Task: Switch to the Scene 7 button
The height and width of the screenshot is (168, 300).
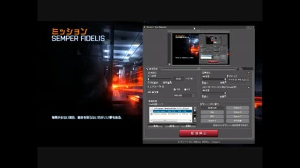Action: [237, 116]
